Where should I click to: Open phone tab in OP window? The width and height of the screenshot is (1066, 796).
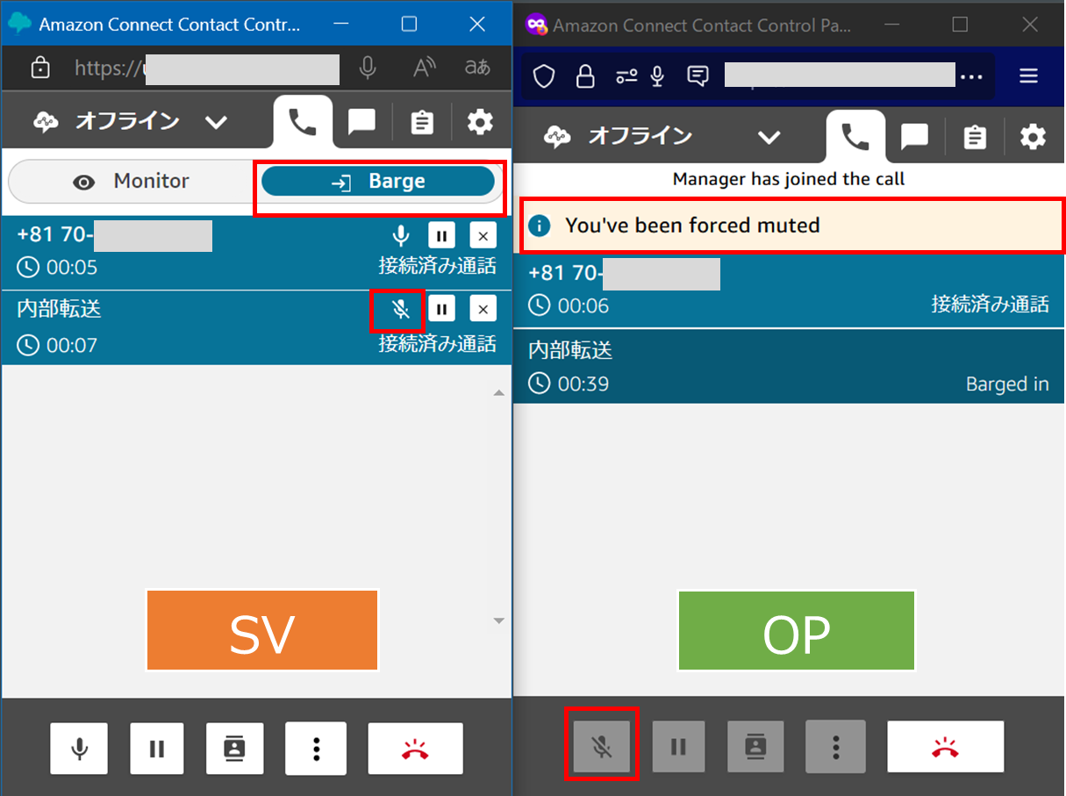click(x=855, y=137)
